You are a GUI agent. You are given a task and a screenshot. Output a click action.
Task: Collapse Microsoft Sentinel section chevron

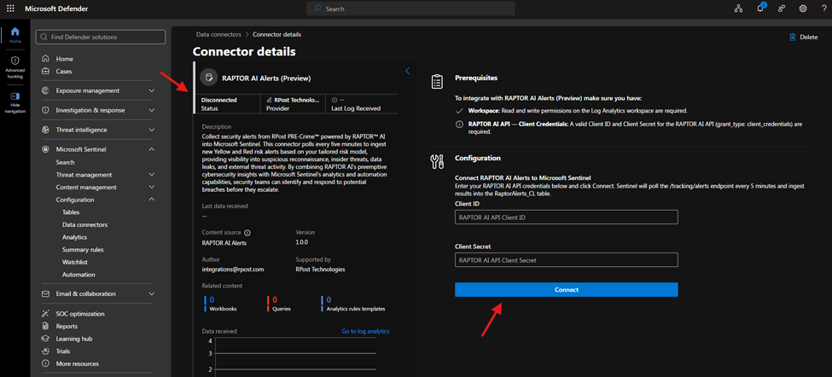pos(152,149)
